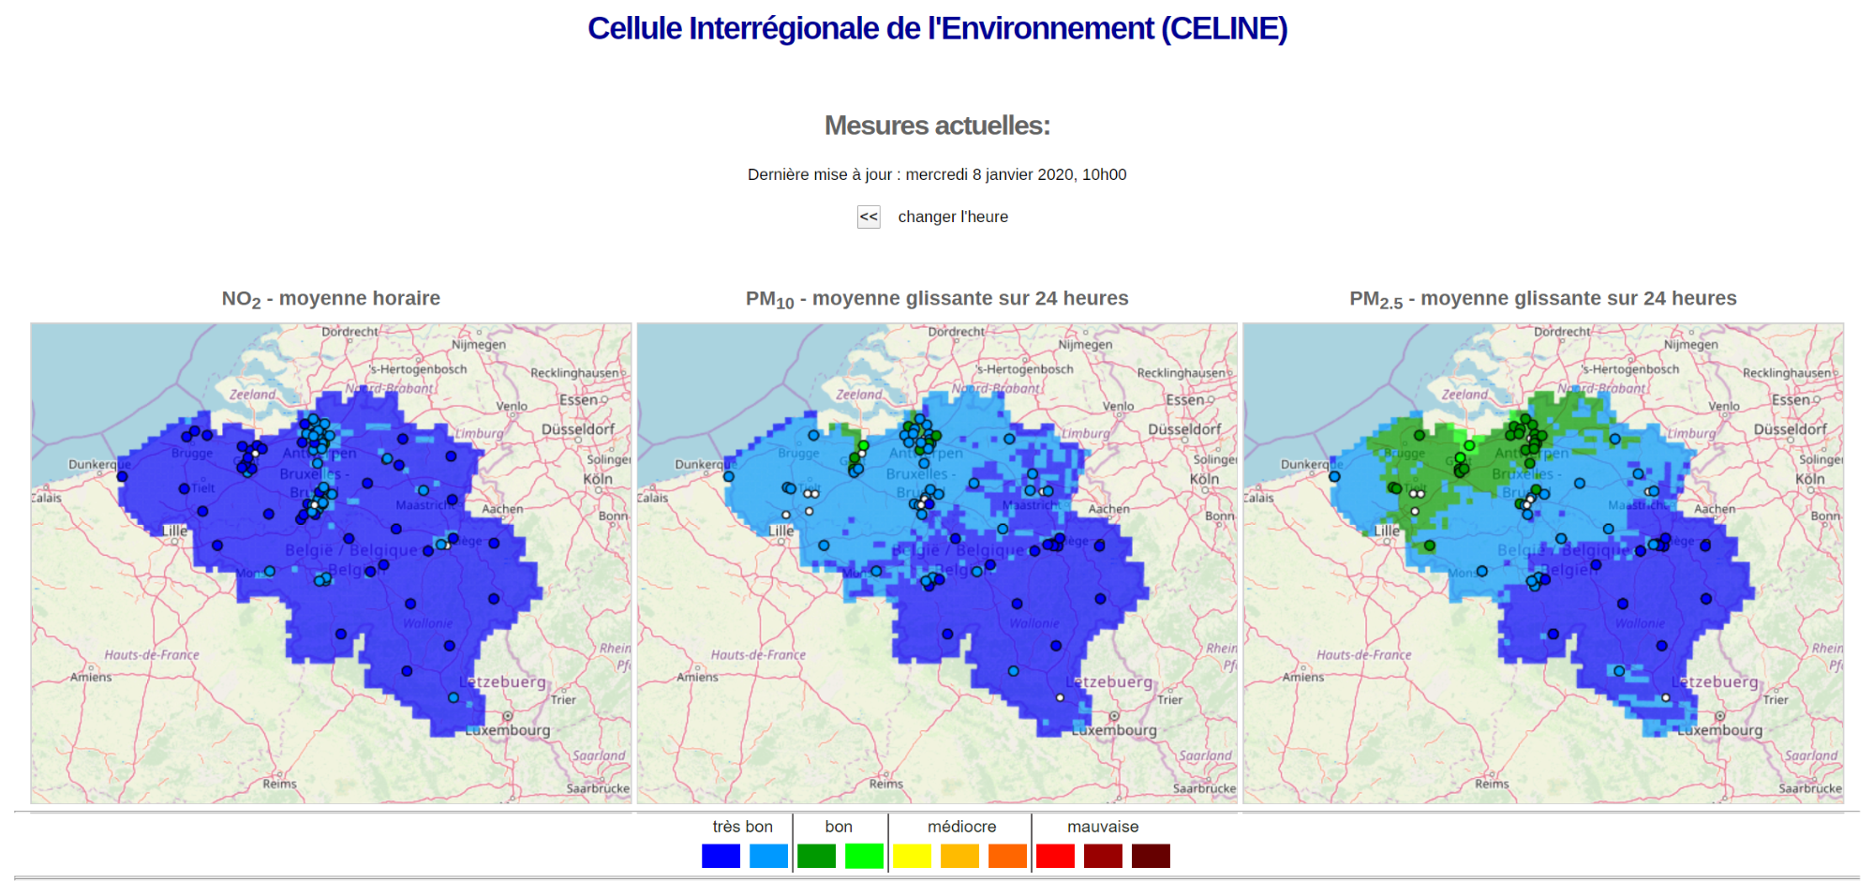Click NO2 map station marker beside Dunkerque

click(122, 476)
